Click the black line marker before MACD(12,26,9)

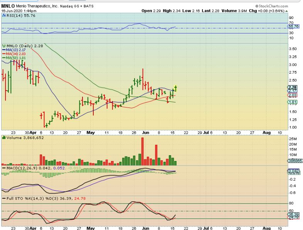coord(4,168)
